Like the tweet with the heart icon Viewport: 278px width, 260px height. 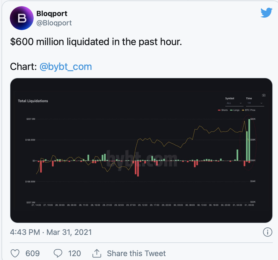15,253
